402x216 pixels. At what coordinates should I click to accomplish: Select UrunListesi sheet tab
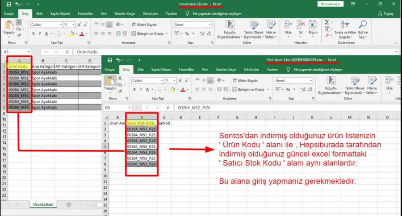click(x=43, y=204)
